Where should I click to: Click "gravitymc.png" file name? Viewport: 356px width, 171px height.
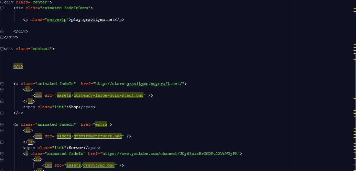pos(99,165)
